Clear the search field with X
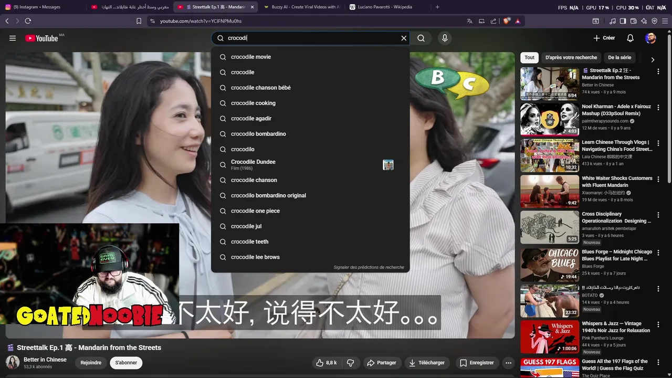672x378 pixels. tap(404, 38)
